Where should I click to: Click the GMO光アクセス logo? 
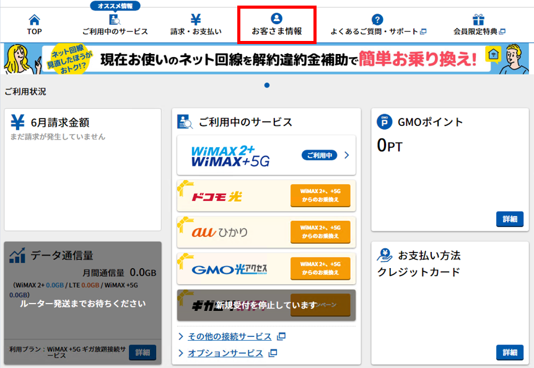(x=230, y=269)
